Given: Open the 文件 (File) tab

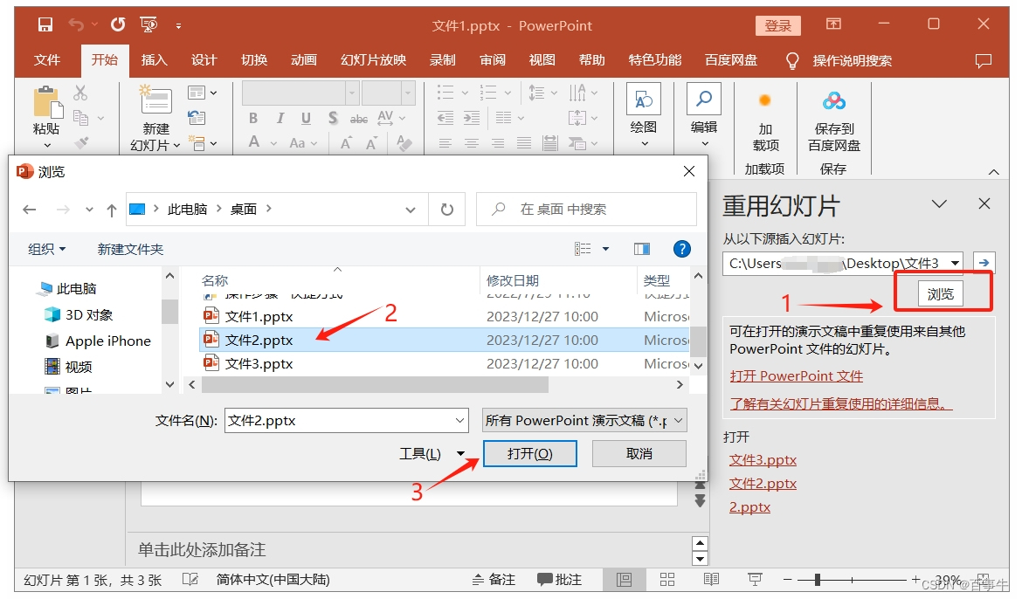Looking at the screenshot, I should pos(47,60).
